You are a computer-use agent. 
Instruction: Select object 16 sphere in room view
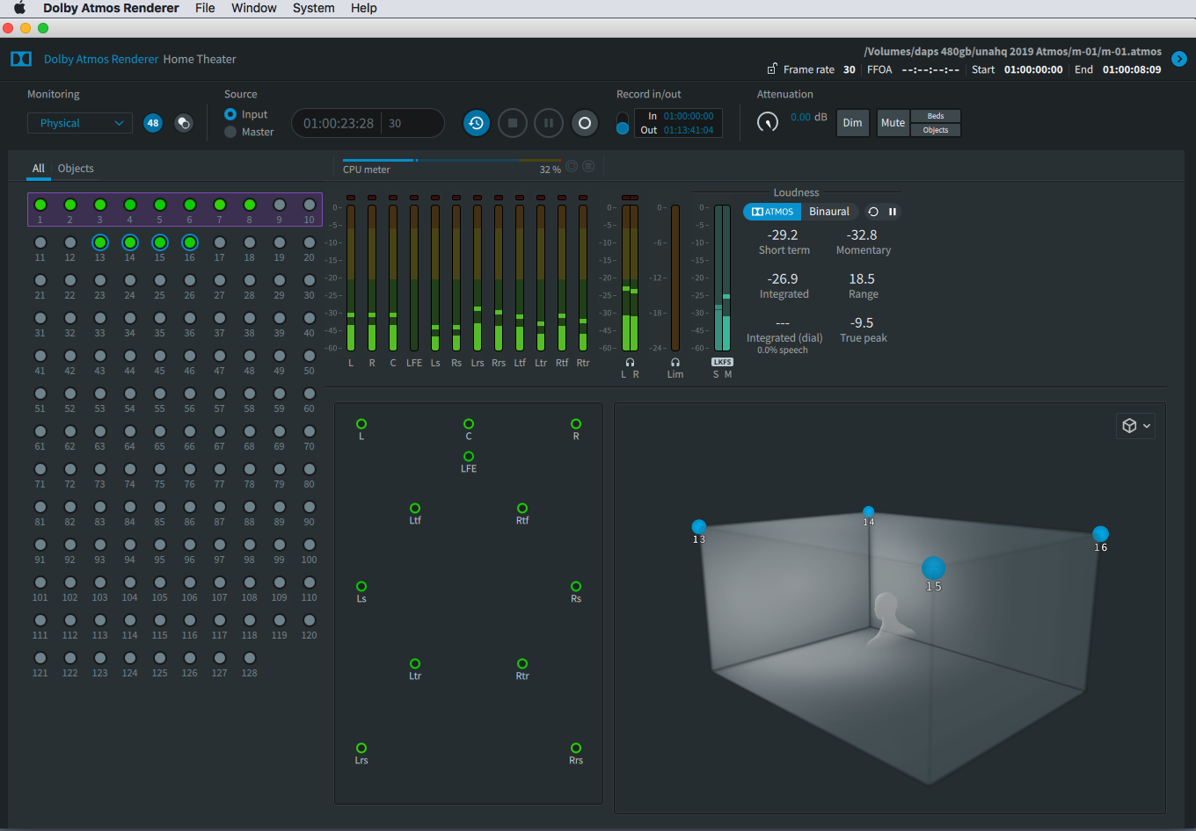[1100, 533]
